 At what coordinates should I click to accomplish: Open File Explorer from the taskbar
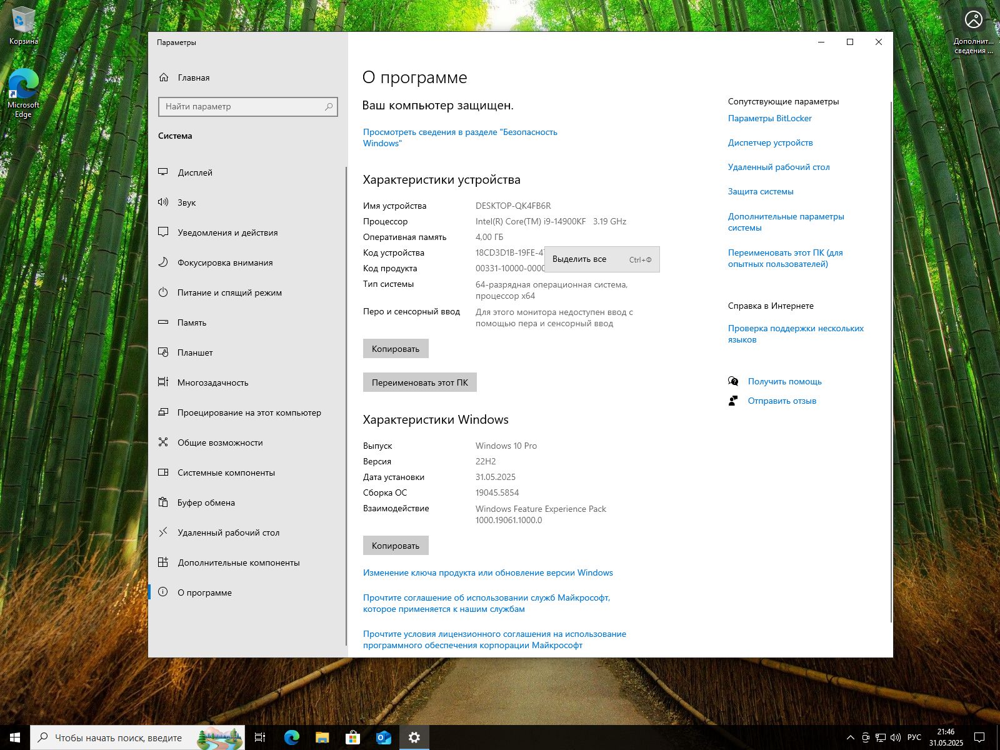pyautogui.click(x=322, y=737)
